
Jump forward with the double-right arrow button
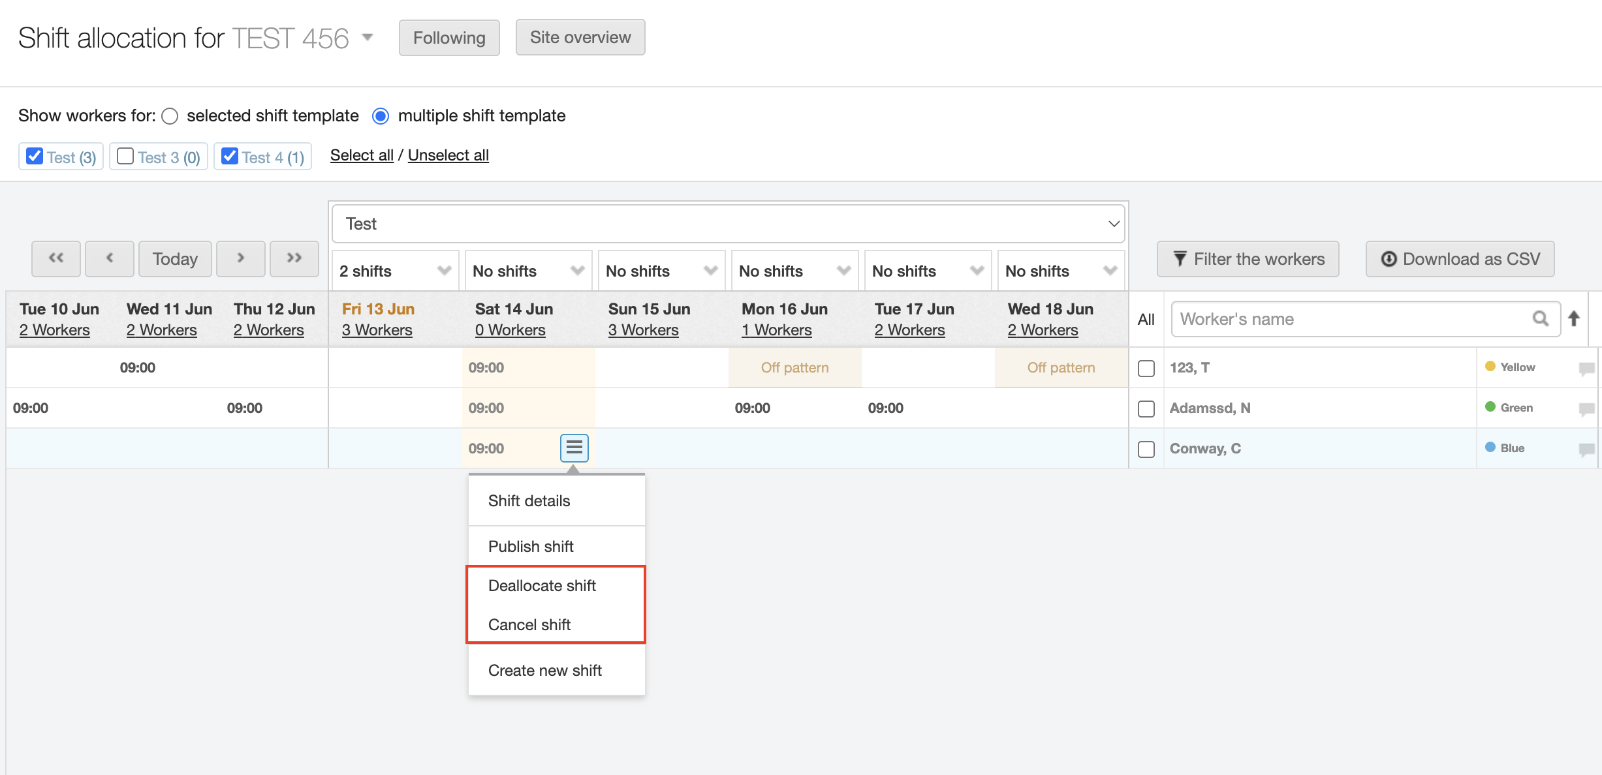294,258
